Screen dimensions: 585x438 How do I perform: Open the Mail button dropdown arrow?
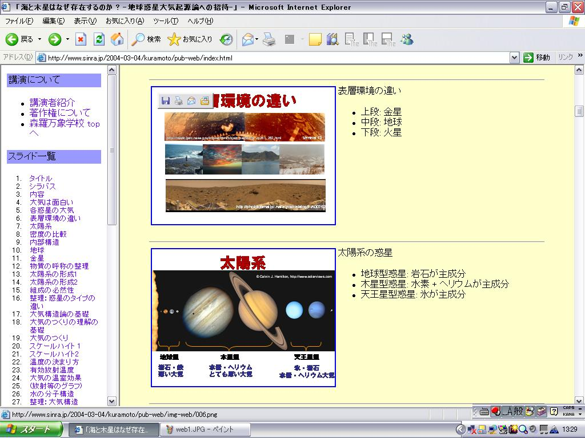click(257, 39)
